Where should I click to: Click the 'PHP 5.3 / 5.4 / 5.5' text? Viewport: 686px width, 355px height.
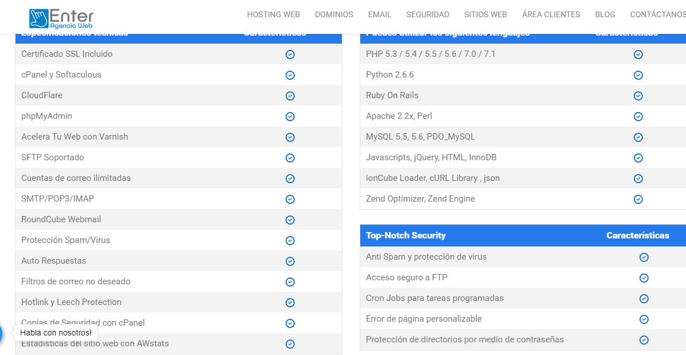click(x=431, y=54)
